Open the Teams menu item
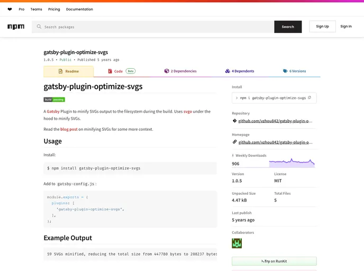Image resolution: width=364 pixels, height=271 pixels. tap(36, 10)
